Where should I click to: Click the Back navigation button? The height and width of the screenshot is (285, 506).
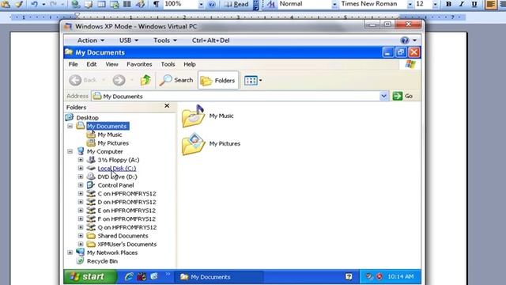[83, 80]
